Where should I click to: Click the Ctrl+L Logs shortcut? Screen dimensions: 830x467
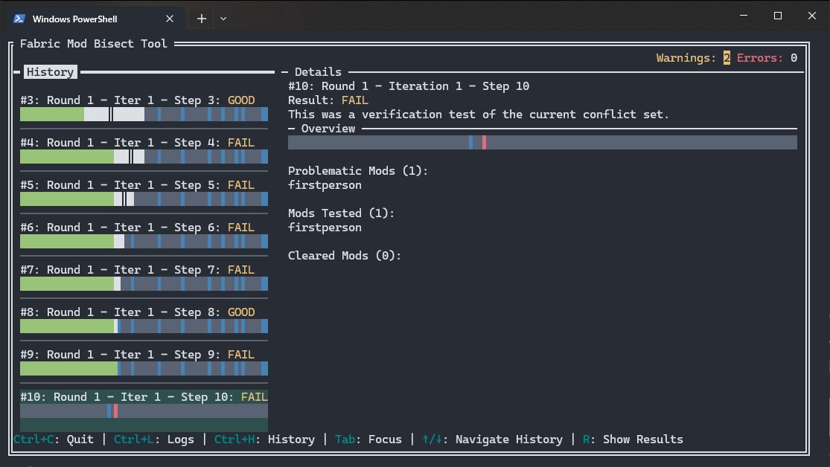pyautogui.click(x=154, y=439)
